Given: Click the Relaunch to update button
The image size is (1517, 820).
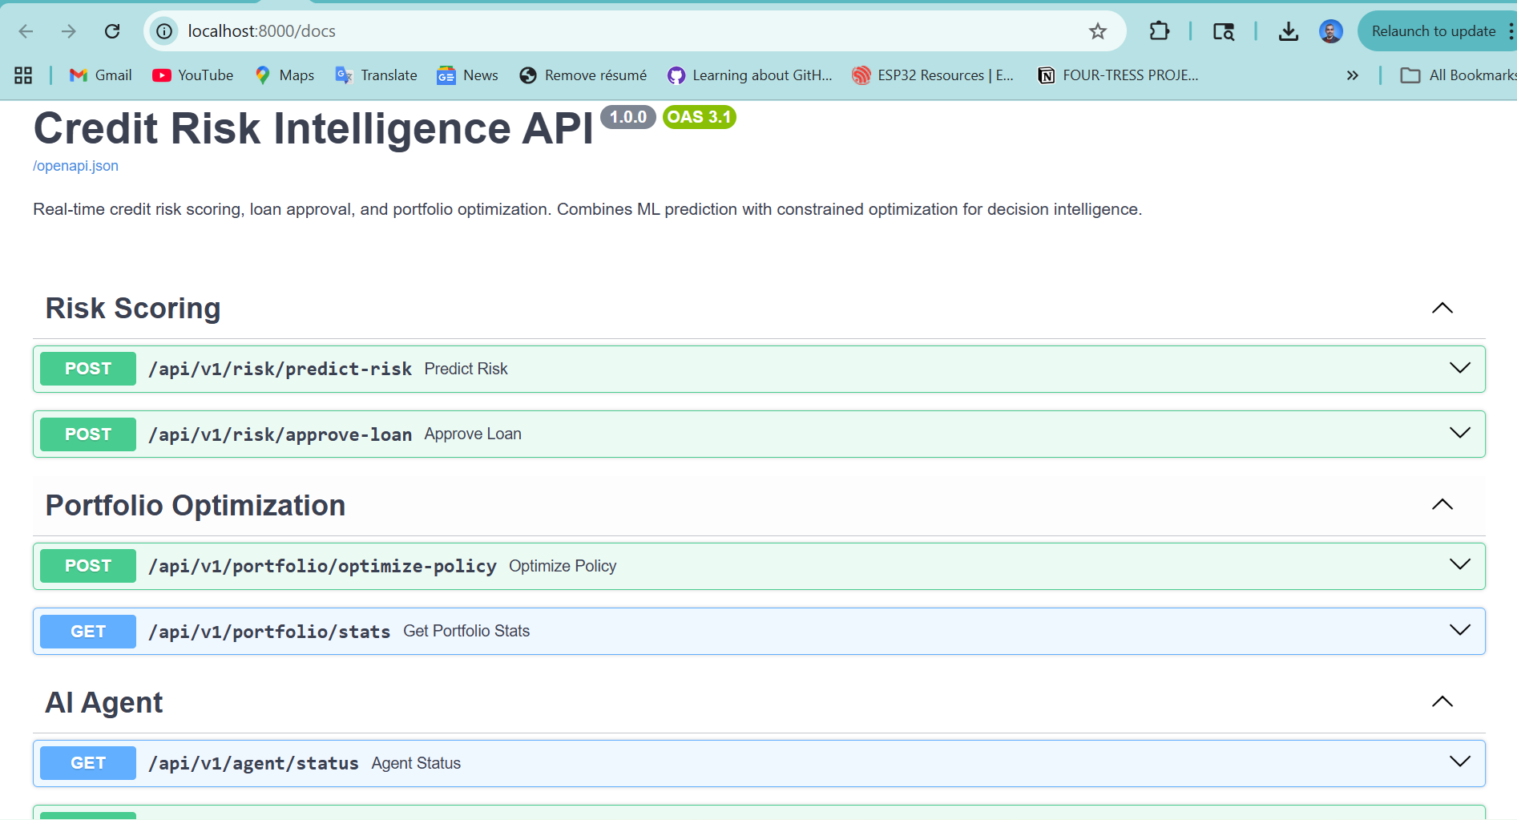Looking at the screenshot, I should tap(1433, 31).
